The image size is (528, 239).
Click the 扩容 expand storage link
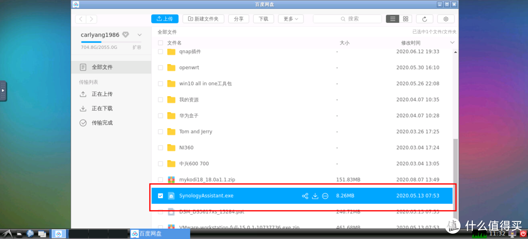click(x=137, y=47)
